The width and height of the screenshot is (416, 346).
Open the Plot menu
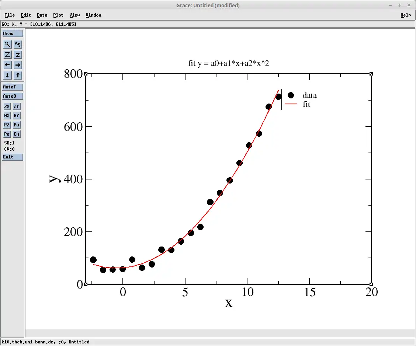point(58,15)
